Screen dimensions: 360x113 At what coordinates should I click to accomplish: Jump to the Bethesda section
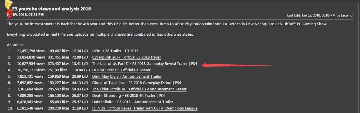pyautogui.click(x=236, y=24)
